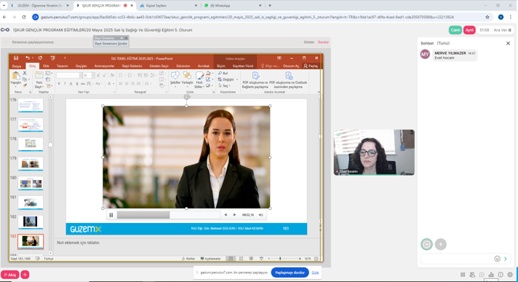The width and height of the screenshot is (518, 282).
Task: Mute the slide video's volume icon
Action: (x=261, y=215)
